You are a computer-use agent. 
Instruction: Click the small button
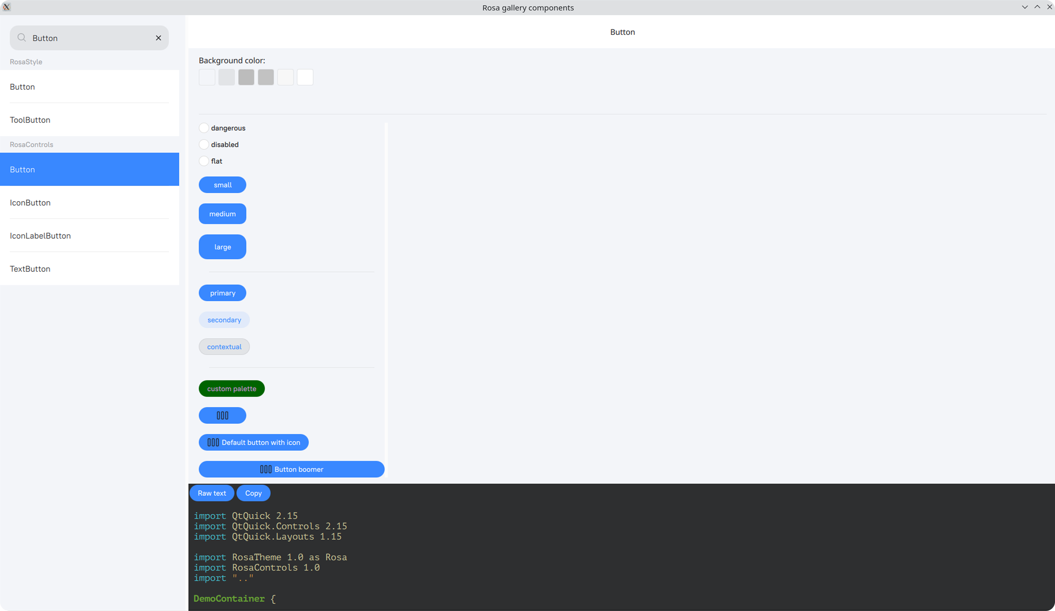[x=222, y=185]
